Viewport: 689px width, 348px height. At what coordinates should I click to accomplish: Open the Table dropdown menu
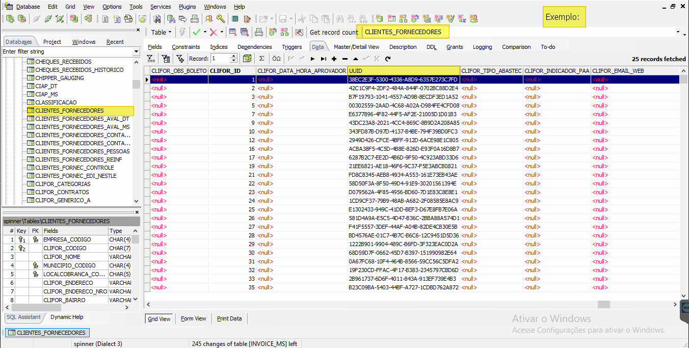point(161,32)
